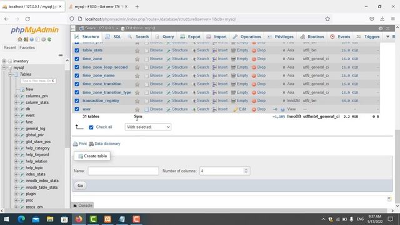Expand the help_topic tree node

point(16,168)
